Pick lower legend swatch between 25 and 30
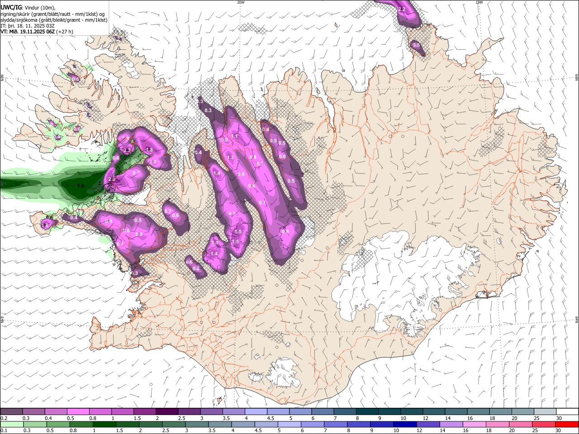The height and width of the screenshot is (434, 579). [544, 425]
